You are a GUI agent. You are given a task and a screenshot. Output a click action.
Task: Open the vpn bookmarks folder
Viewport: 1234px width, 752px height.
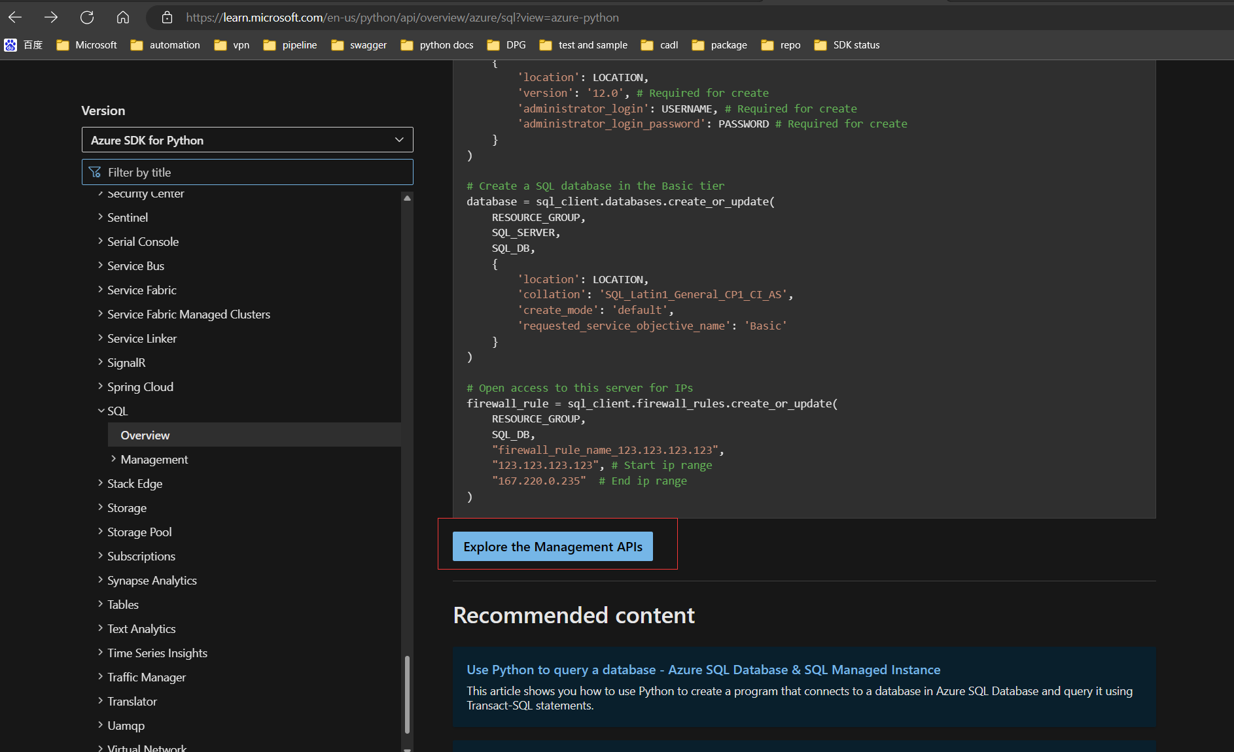click(x=232, y=45)
